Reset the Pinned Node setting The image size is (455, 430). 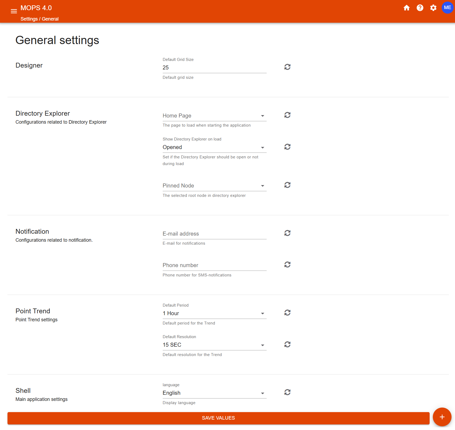(287, 185)
